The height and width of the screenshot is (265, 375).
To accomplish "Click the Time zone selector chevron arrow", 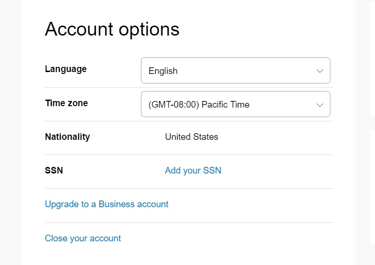I will click(320, 104).
